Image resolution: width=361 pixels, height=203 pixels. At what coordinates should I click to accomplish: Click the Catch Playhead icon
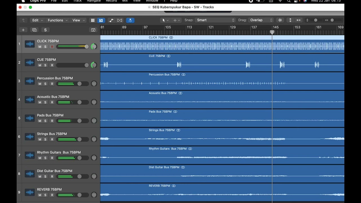point(130,20)
